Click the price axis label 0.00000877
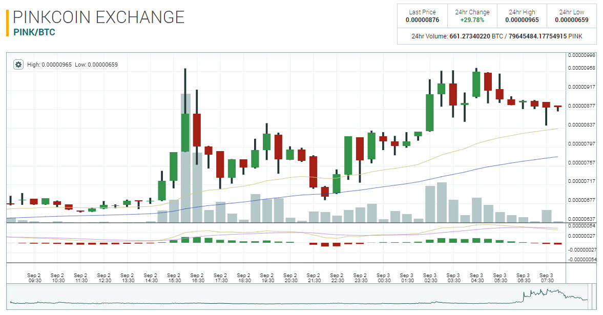This screenshot has height=315, width=603. point(581,106)
